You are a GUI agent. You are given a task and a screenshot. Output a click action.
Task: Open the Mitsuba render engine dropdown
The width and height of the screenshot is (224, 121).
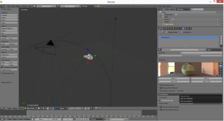click(88, 6)
